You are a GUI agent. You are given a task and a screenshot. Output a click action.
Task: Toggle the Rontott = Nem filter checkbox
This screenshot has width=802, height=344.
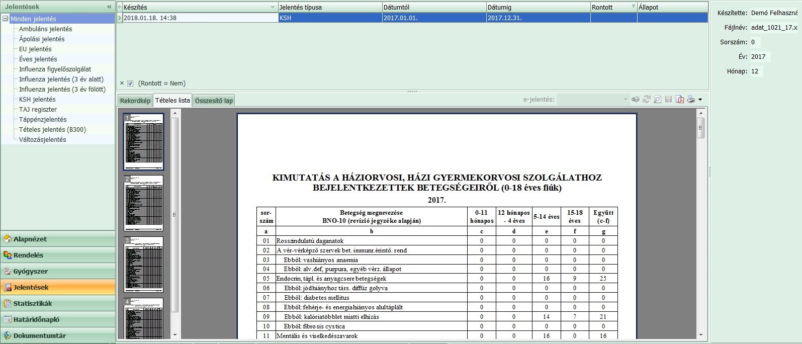[x=130, y=83]
